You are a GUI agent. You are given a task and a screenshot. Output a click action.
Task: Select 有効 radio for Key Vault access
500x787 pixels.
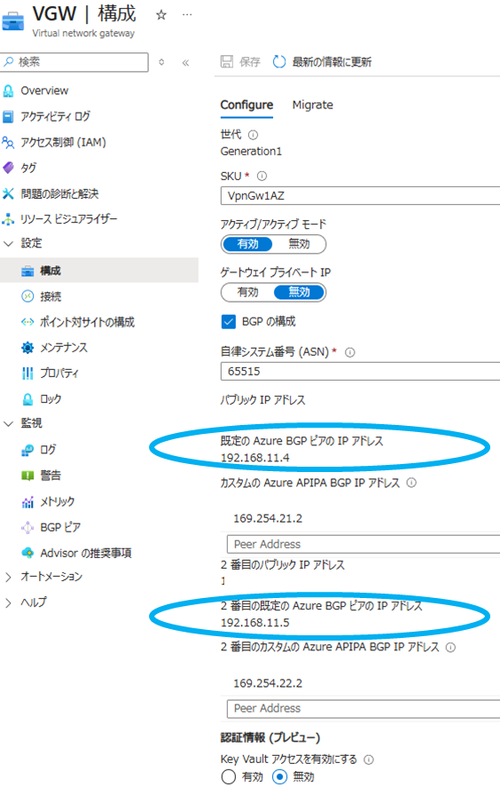(228, 777)
